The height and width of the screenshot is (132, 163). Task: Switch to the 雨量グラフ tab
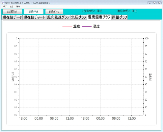[120, 17]
